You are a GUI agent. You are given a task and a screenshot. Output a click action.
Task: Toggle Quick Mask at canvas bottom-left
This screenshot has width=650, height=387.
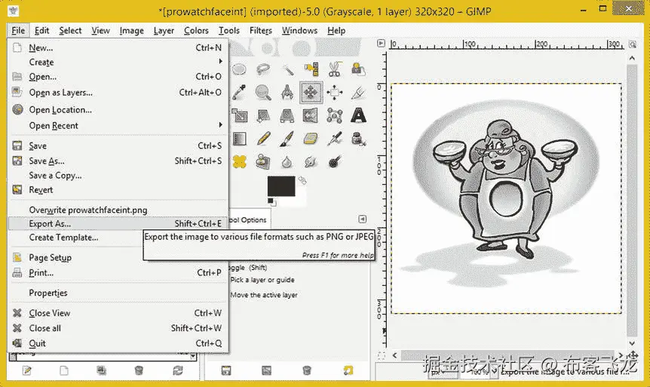click(x=382, y=355)
